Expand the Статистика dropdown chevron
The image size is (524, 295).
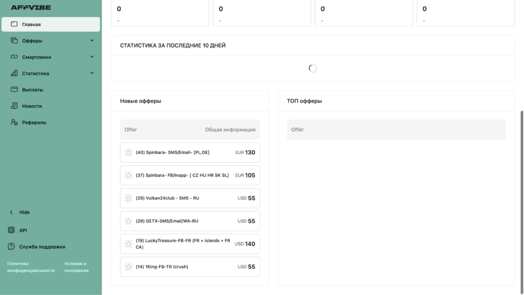click(92, 73)
